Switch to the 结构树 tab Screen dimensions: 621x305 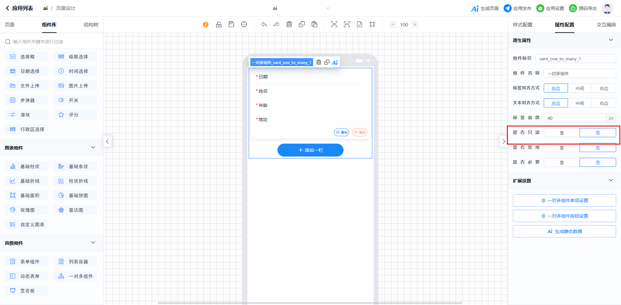(91, 25)
